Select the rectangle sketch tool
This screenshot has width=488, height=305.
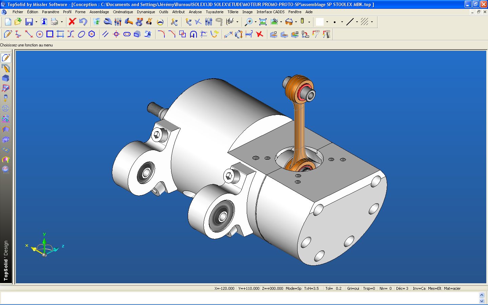pos(49,34)
